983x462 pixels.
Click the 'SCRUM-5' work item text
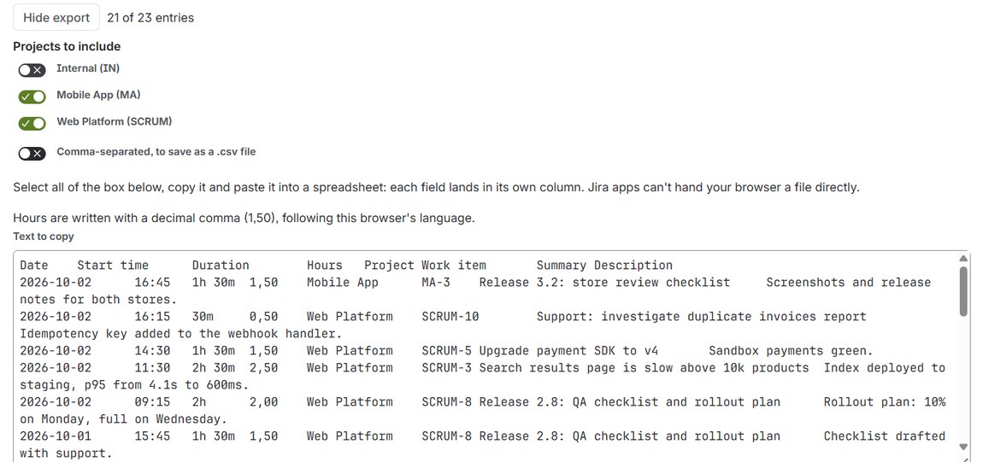click(x=447, y=351)
